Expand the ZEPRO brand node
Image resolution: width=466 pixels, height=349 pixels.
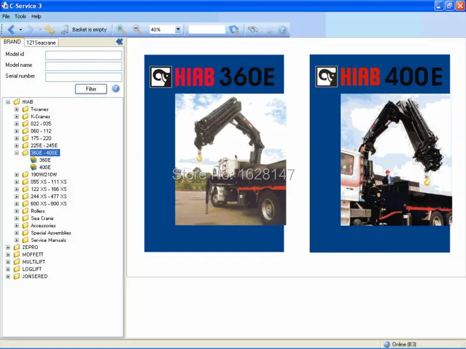tap(8, 247)
